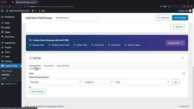Open the pocket save icon

[x=184, y=6]
